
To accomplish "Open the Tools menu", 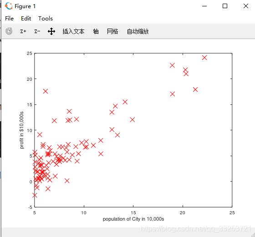I will pyautogui.click(x=46, y=19).
